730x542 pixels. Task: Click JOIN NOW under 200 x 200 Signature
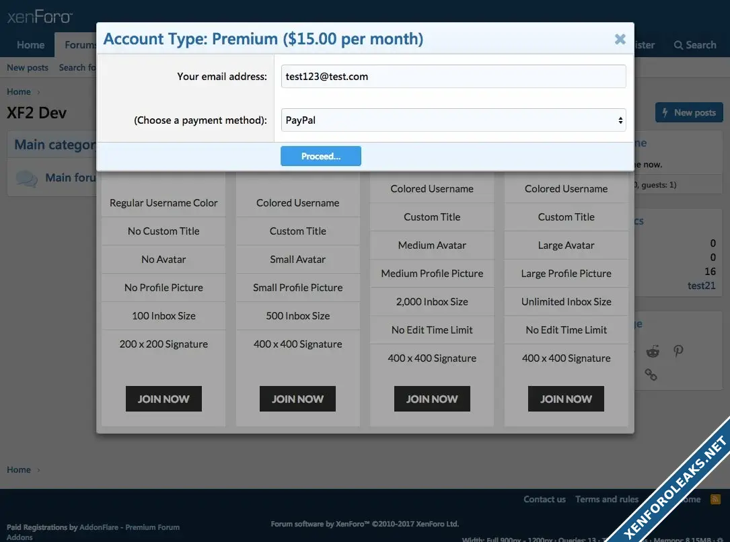[x=163, y=399]
